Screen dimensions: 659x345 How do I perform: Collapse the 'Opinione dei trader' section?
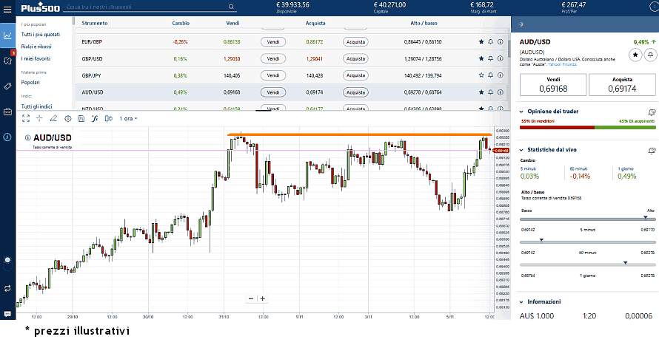[x=521, y=111]
